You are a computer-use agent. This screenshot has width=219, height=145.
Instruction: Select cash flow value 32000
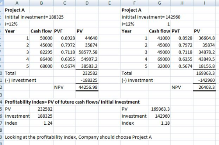tap(163, 66)
